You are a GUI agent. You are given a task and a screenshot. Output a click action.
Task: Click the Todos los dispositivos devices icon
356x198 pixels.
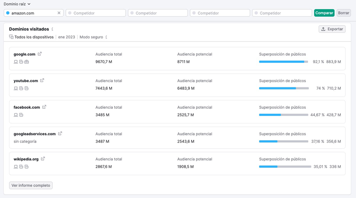pyautogui.click(x=11, y=37)
